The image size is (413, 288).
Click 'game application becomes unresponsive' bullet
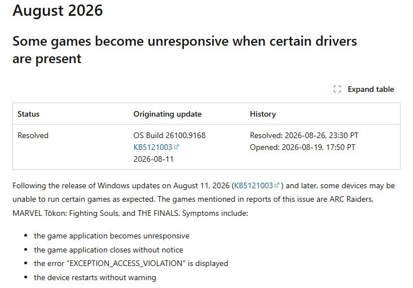tap(111, 236)
